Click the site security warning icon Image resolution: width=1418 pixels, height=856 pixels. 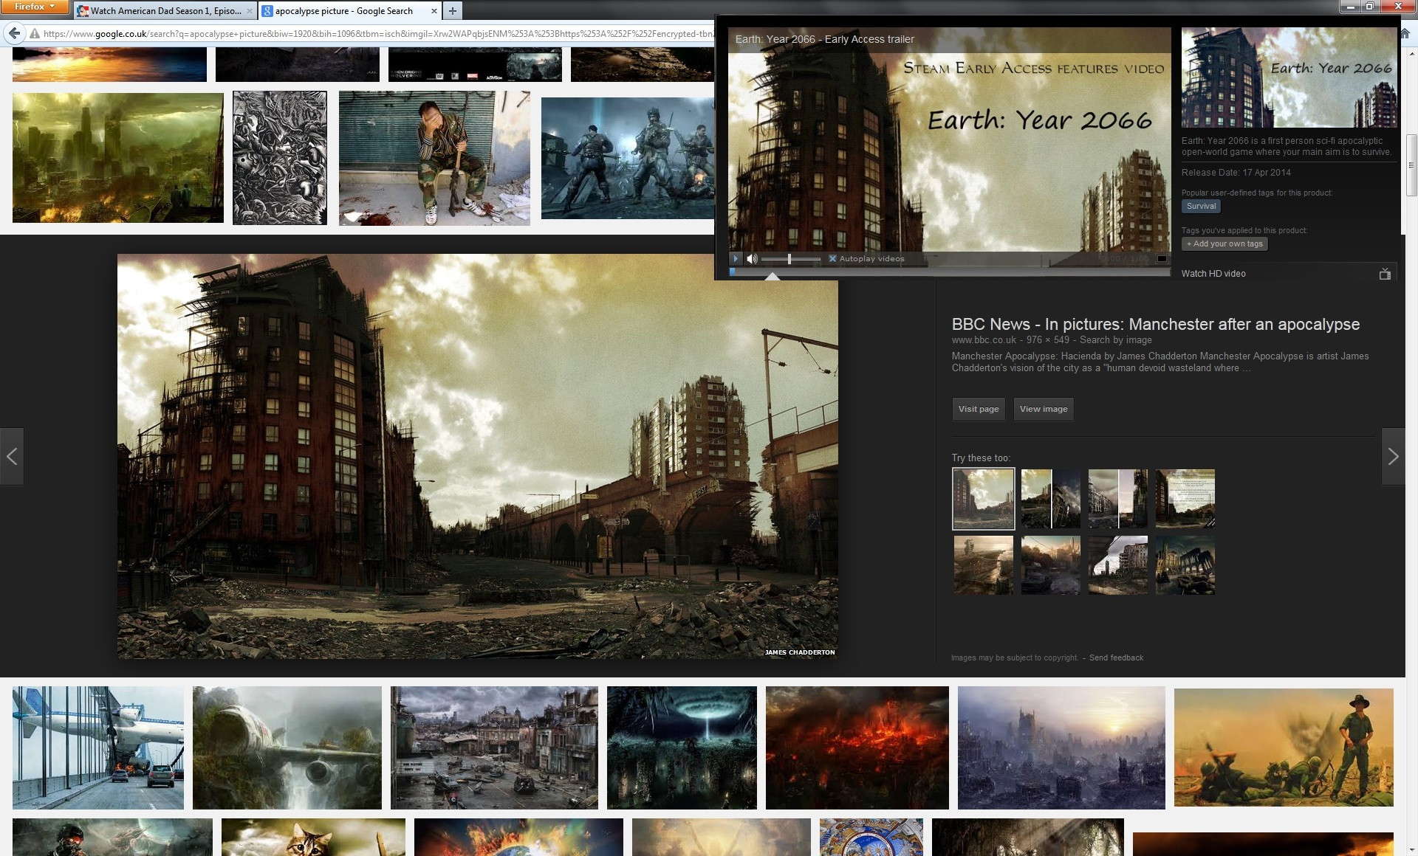point(34,33)
